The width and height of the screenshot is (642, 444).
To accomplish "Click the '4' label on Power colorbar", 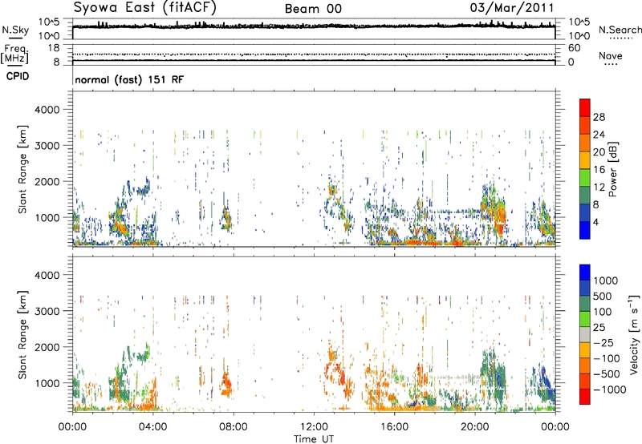I will [x=596, y=222].
